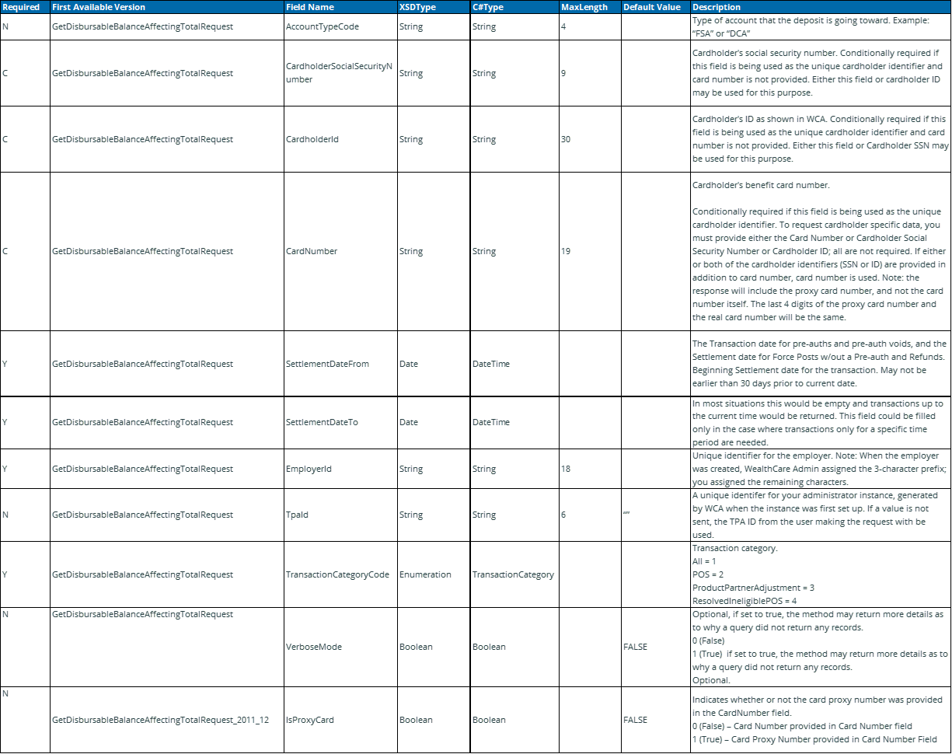Image resolution: width=952 pixels, height=754 pixels.
Task: Click the 'GetDisbursableBalanceAffectingTotalRequest_2011_12' version cell
Action: pos(166,720)
